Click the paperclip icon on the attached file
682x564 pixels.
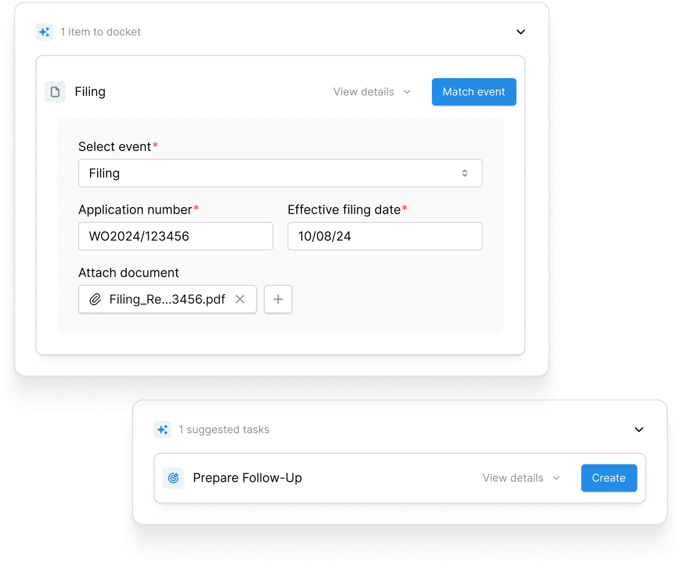pos(95,299)
